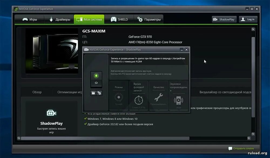Click the system PC thumbnail image

pos(52,51)
